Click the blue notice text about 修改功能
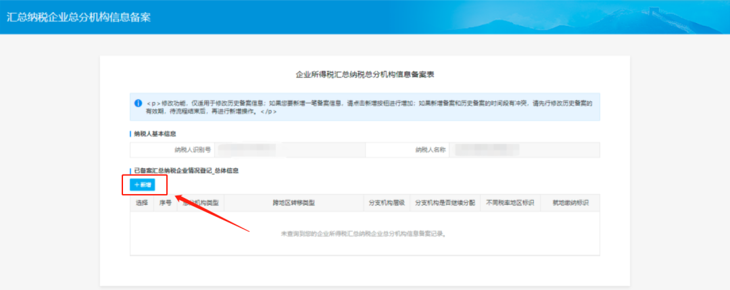The image size is (730, 290). point(369,107)
